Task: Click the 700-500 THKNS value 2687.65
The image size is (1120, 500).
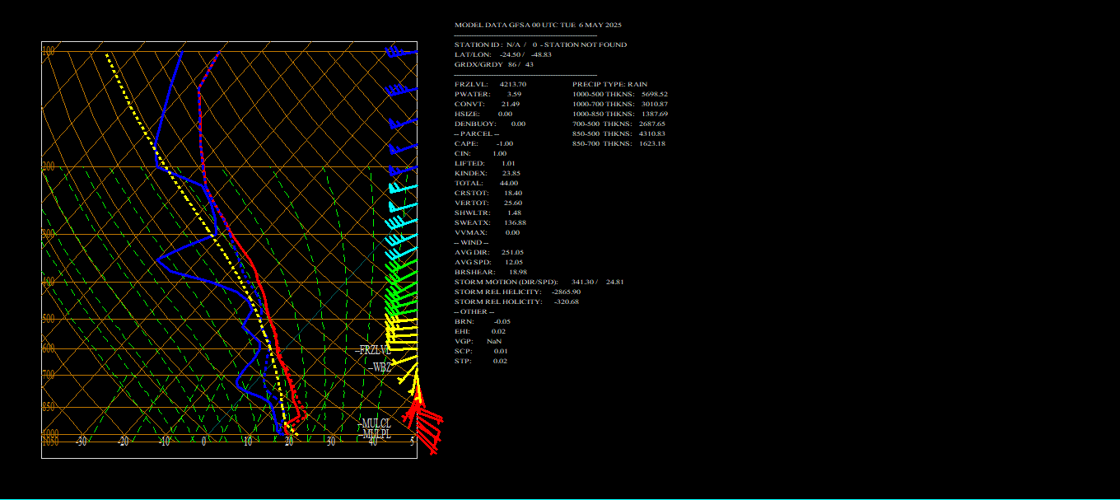Action: pos(652,124)
